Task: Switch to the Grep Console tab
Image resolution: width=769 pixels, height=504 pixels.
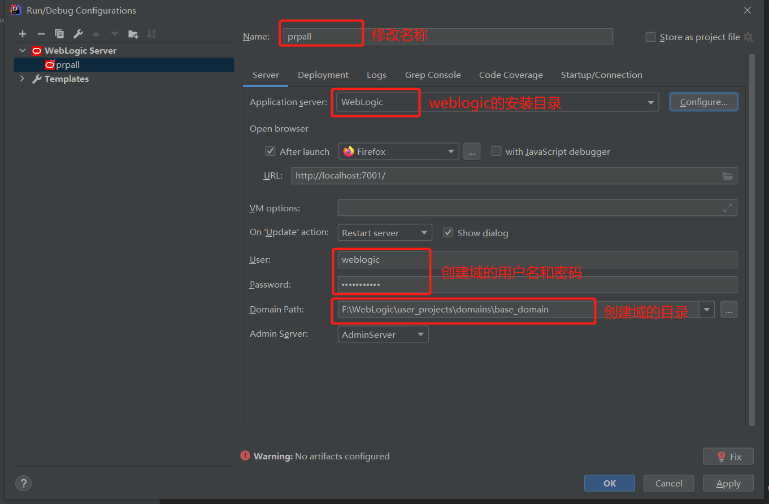Action: [x=433, y=75]
